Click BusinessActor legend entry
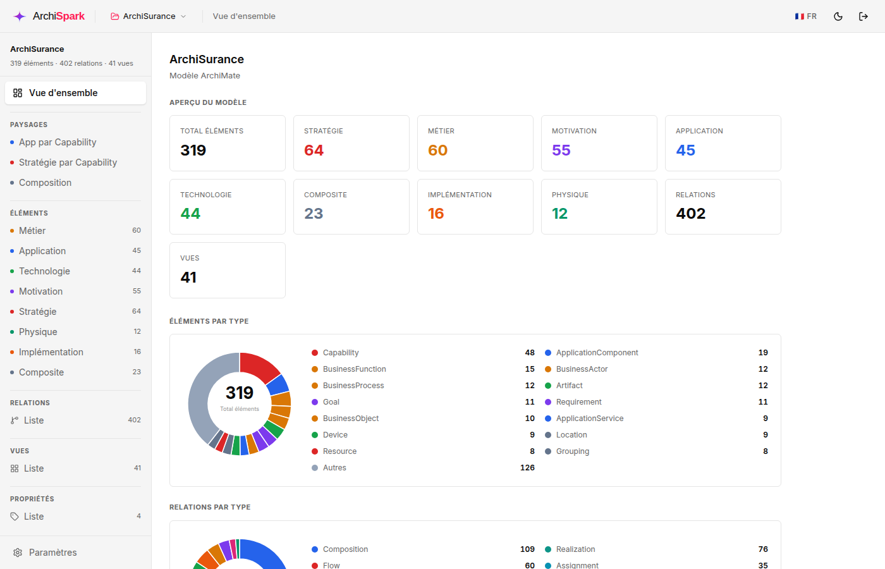Screen dimensions: 885x569 pos(656,369)
